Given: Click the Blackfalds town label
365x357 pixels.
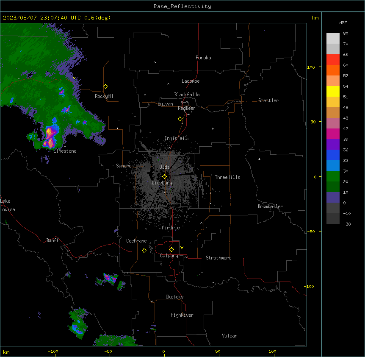Looking at the screenshot, I should click(187, 95).
